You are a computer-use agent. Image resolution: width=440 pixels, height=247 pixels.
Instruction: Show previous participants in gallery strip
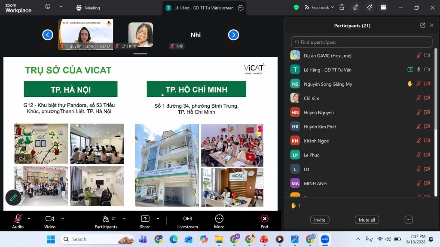(48, 35)
